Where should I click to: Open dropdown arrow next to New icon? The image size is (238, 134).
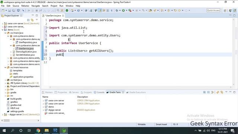pyautogui.click(x=6, y=10)
